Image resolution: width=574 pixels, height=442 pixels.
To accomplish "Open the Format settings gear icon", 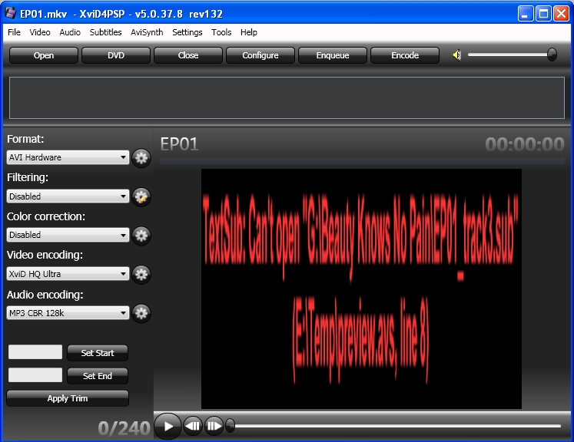I will click(141, 158).
